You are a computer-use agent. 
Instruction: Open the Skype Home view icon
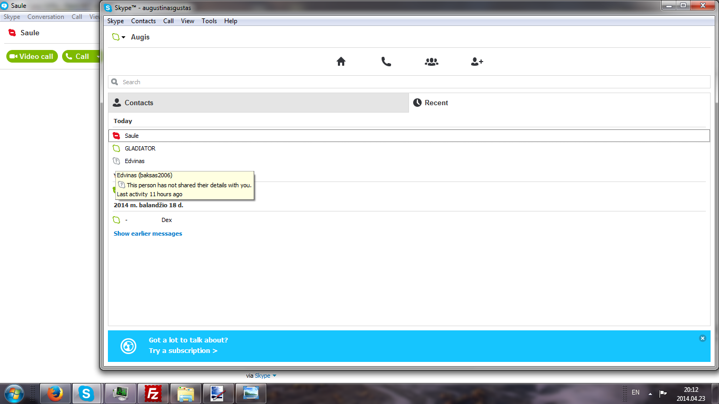341,62
